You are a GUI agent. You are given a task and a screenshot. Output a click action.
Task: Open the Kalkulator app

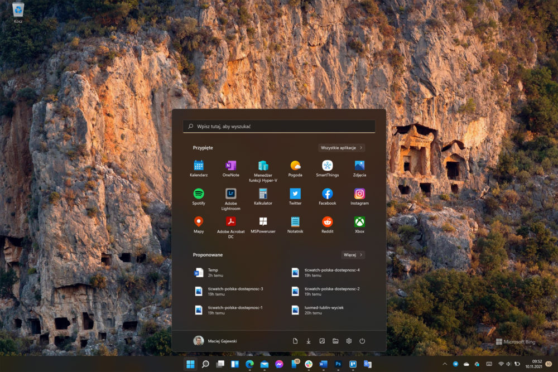click(x=263, y=197)
